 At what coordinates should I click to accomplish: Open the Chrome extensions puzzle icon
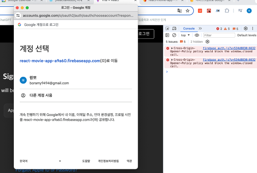point(227,11)
